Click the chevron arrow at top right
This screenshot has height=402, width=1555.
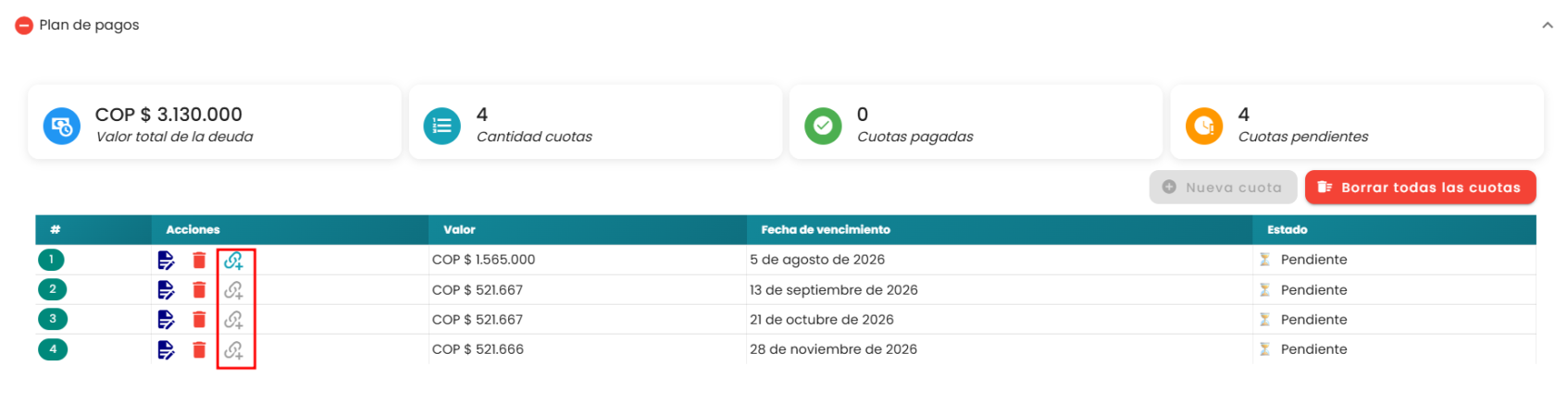tap(1547, 26)
